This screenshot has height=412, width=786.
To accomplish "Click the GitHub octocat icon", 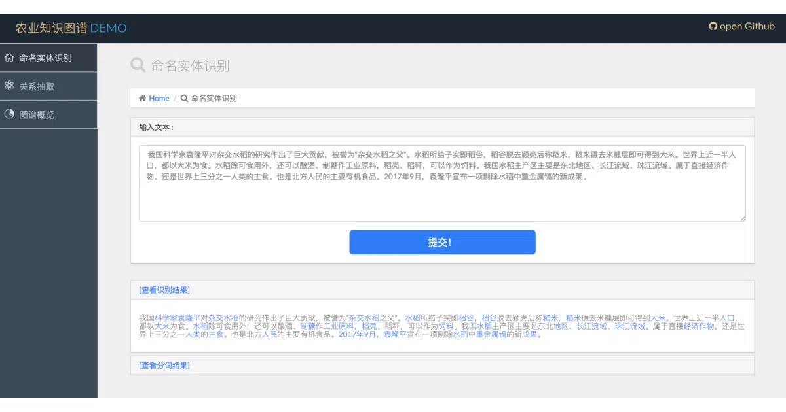I will point(713,27).
